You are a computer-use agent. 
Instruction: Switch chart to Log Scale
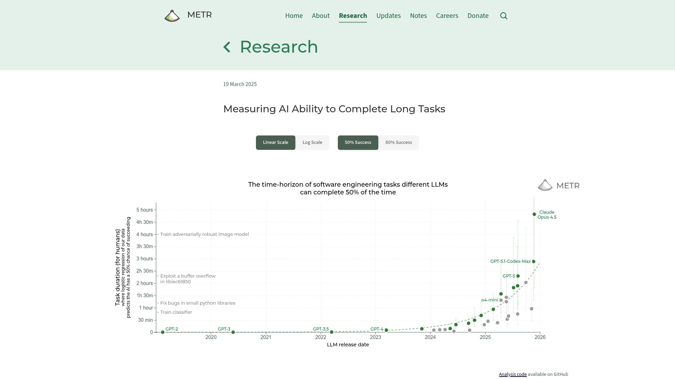(x=312, y=142)
